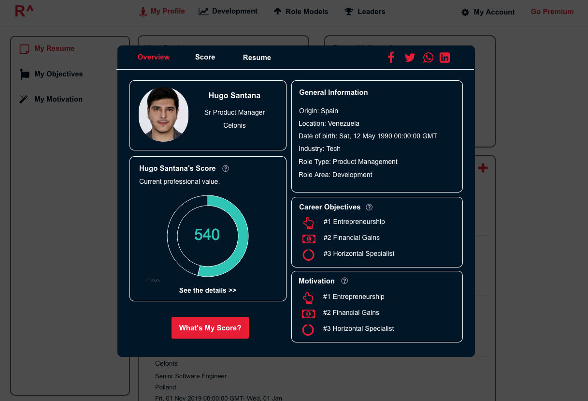
Task: Click the Go Premium link
Action: coord(552,12)
